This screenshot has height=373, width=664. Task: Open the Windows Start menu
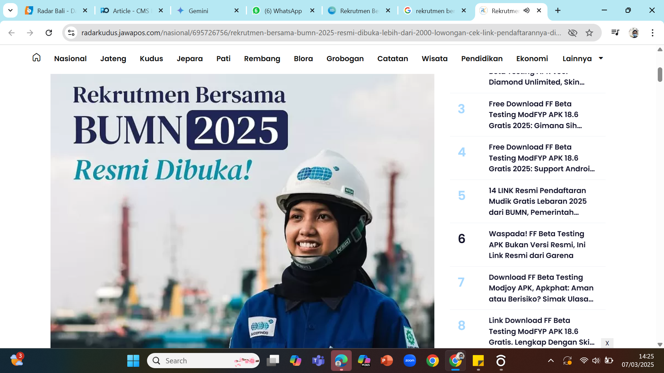(133, 361)
